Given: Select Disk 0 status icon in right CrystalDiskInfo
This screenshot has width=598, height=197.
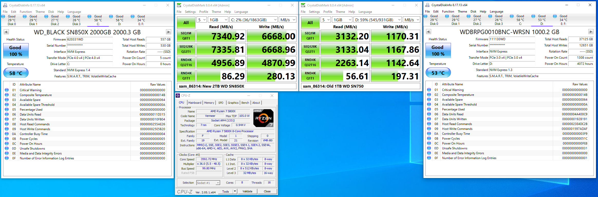Looking at the screenshot, I should [x=426, y=16].
